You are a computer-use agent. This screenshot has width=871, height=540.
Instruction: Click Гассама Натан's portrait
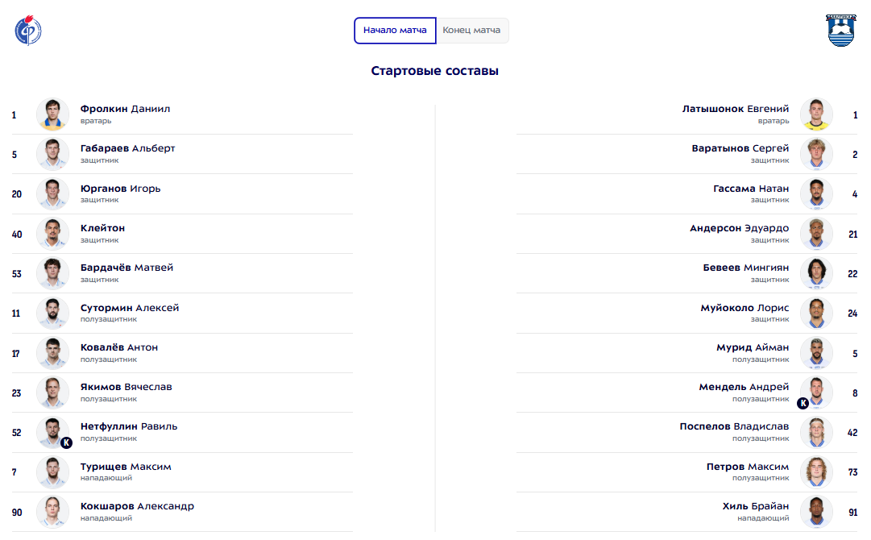(816, 194)
